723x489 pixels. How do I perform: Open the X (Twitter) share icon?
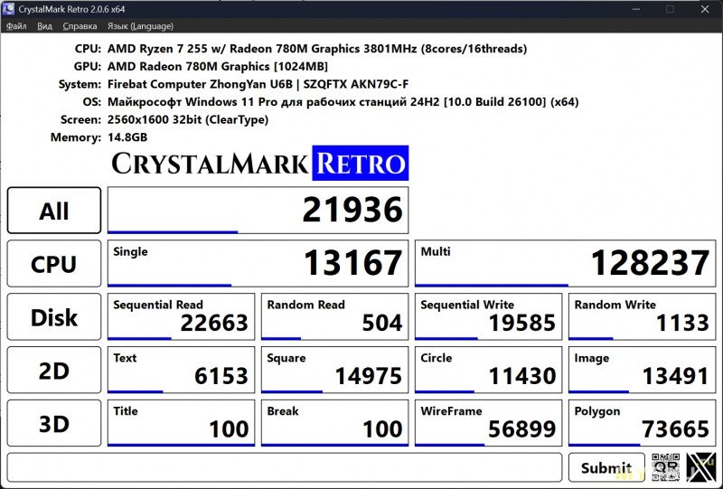[702, 466]
